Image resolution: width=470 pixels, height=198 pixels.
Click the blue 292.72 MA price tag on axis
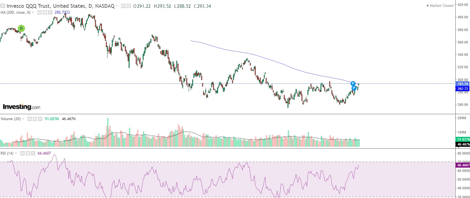pyautogui.click(x=463, y=89)
